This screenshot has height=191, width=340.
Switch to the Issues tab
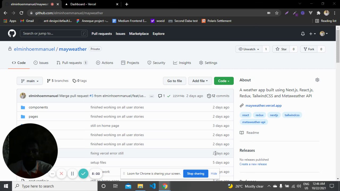[x=41, y=63]
